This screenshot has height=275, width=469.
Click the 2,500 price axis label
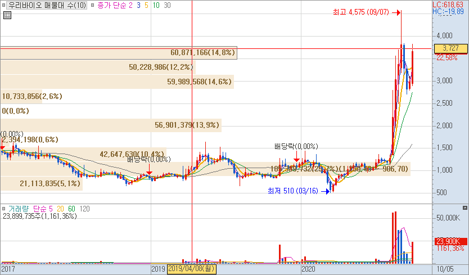(444, 103)
